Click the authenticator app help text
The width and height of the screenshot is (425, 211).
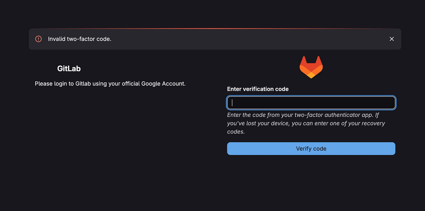click(x=306, y=123)
